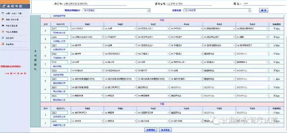Click the school code field in row A
Viewport: 287px width, 133px height.
pos(59,29)
